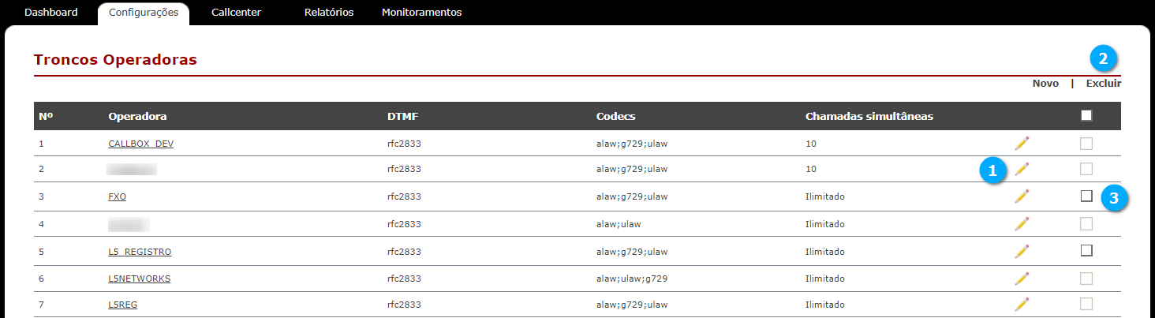1155x318 pixels.
Task: Click pencil icon in row number 4
Action: (x=1022, y=223)
